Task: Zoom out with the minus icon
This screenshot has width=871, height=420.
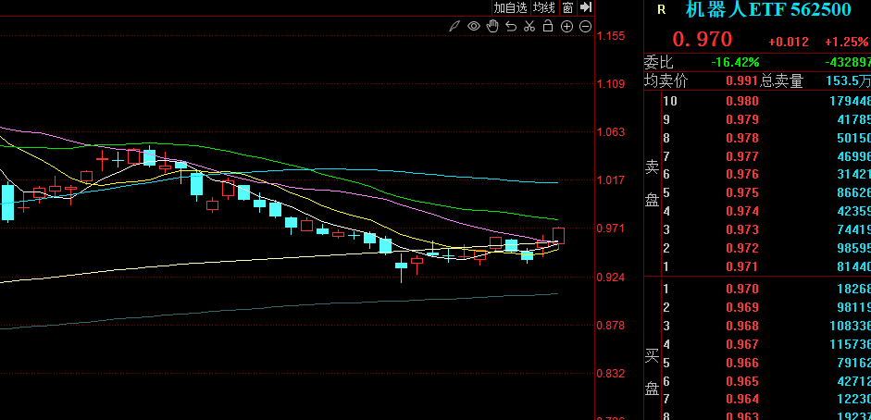Action: tap(585, 26)
